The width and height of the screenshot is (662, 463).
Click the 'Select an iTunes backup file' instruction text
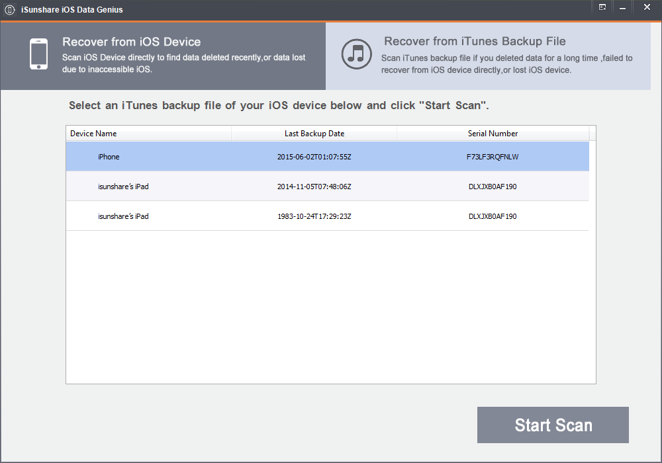click(x=279, y=105)
